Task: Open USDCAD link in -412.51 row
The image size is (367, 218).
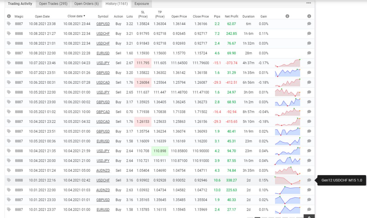Action: point(103,83)
